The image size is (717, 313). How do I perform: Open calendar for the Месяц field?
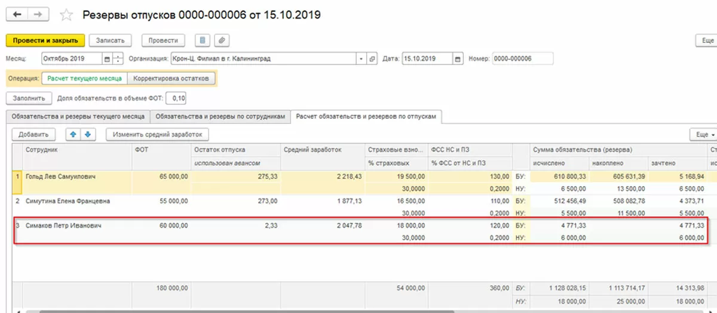pos(108,59)
